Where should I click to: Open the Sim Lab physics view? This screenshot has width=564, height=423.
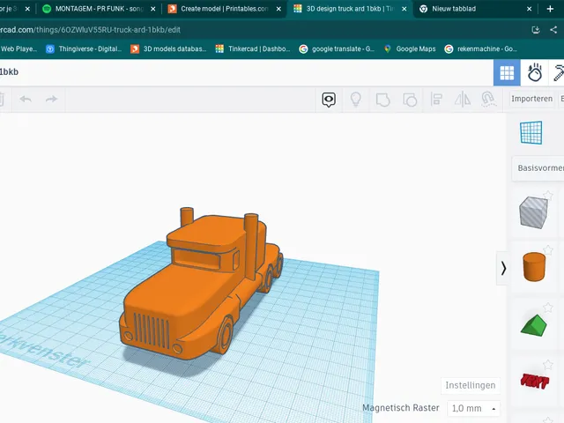point(535,72)
